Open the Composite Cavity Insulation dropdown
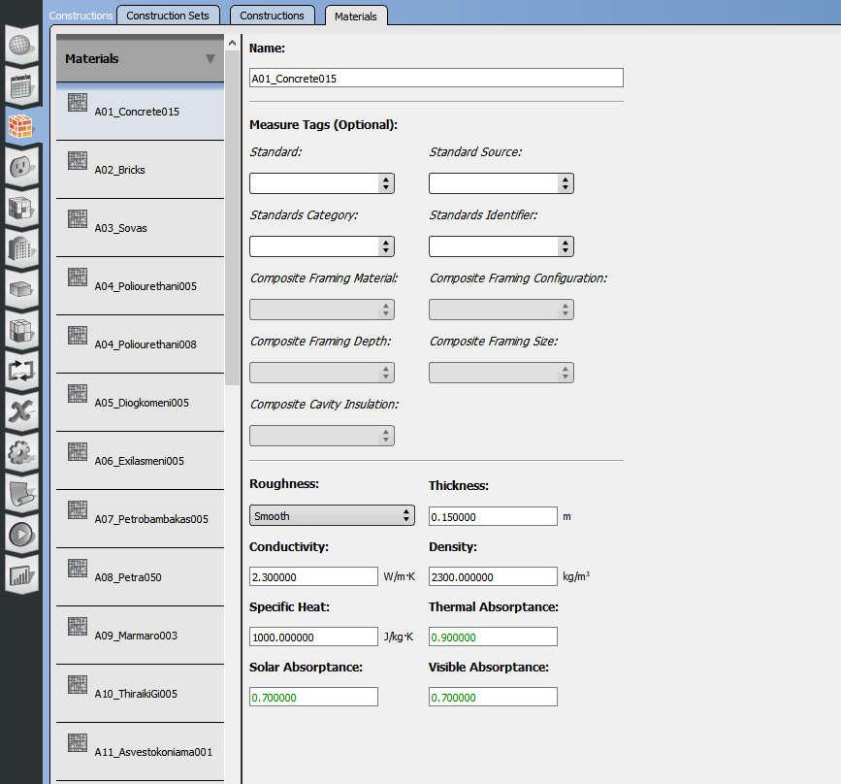 pos(322,436)
